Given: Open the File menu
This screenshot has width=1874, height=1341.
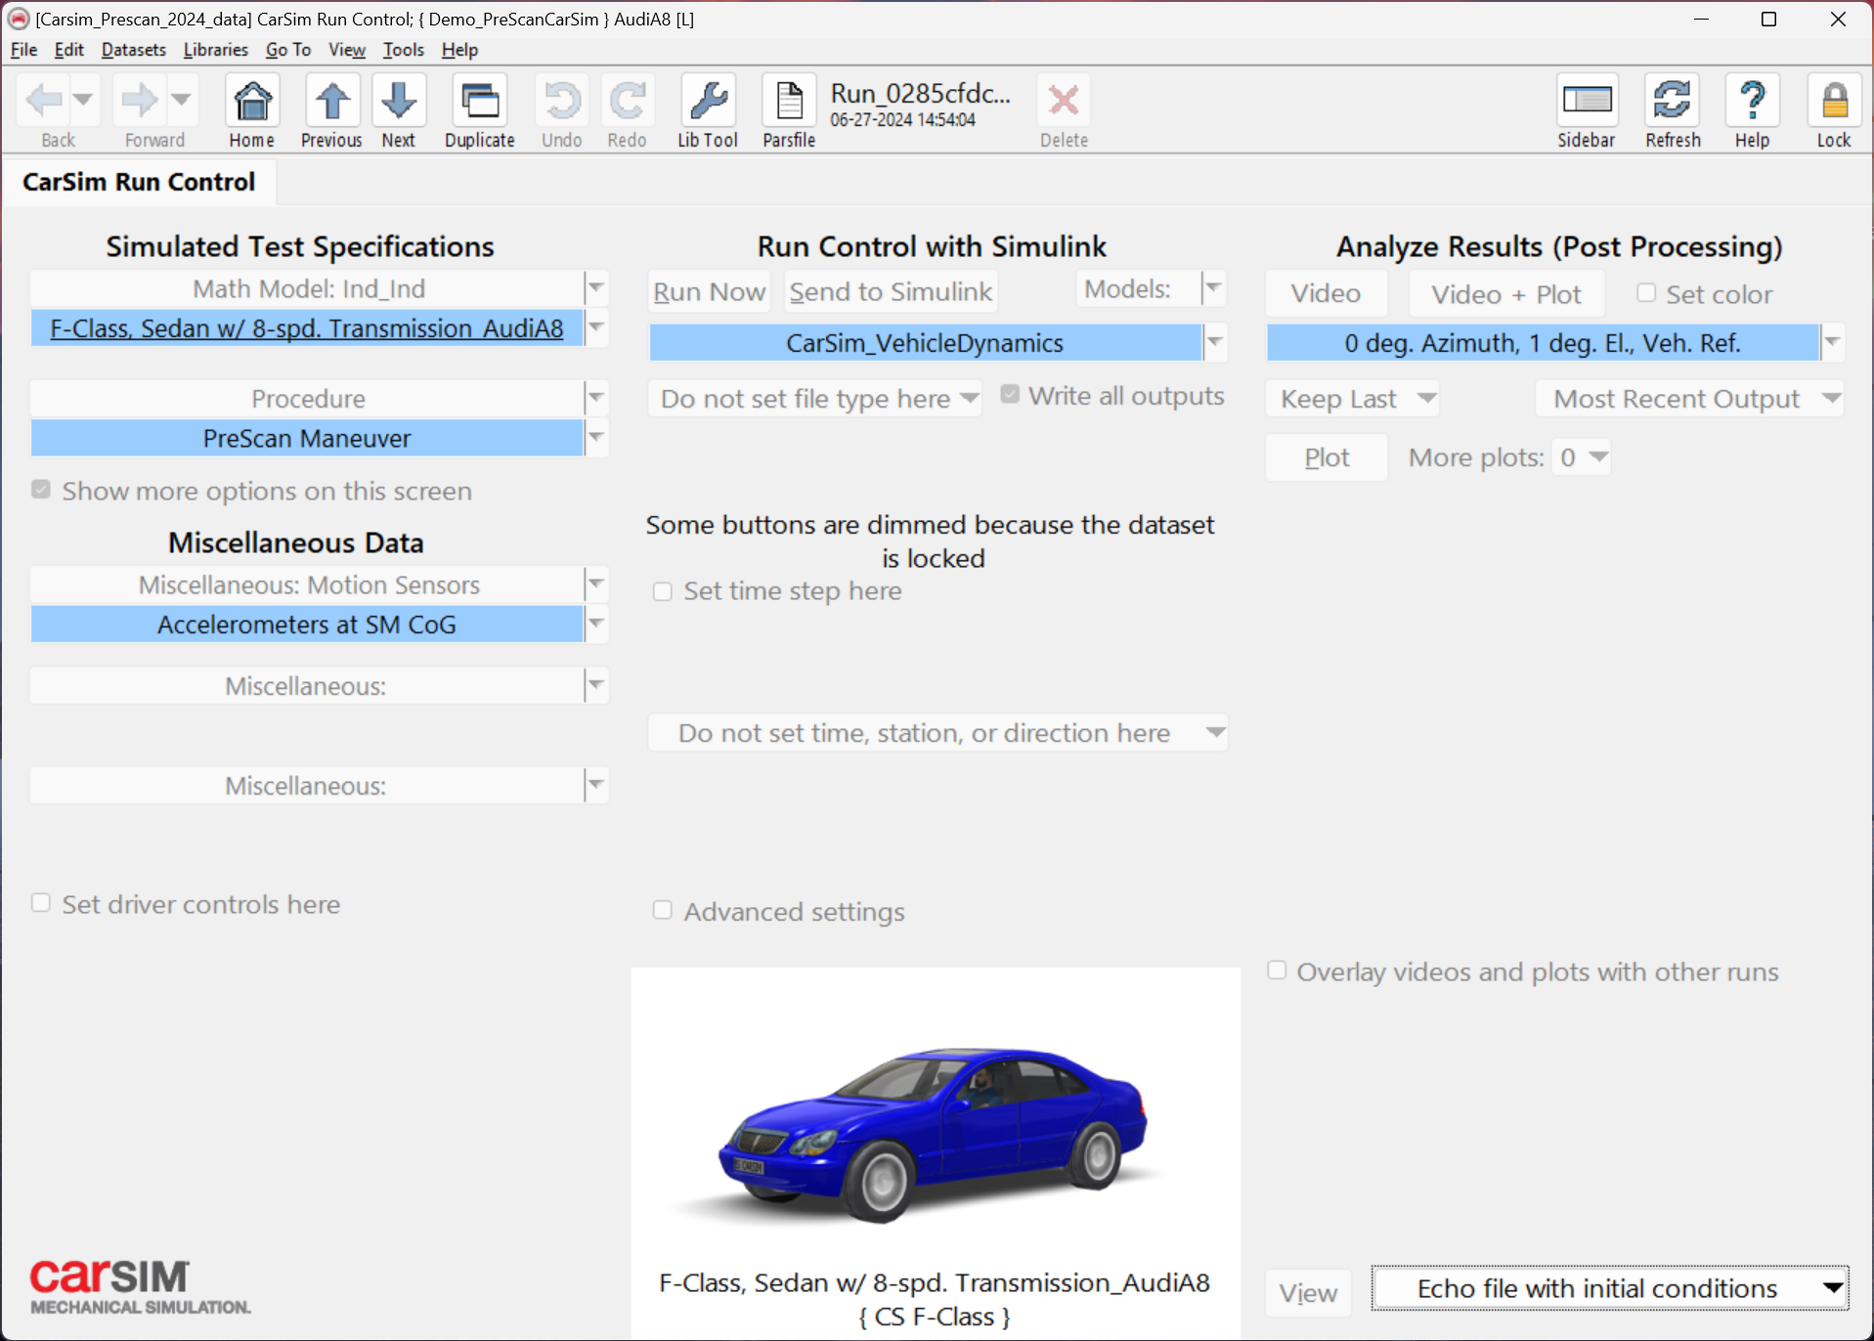Looking at the screenshot, I should (23, 50).
